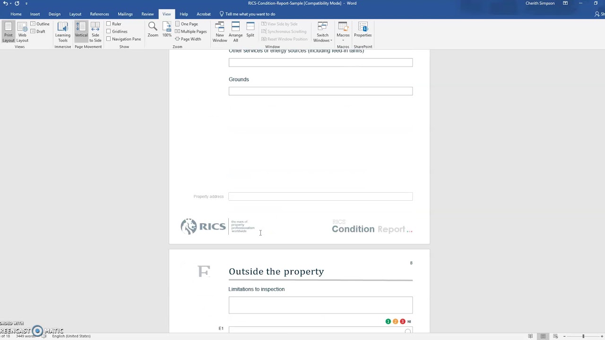Screen dimensions: 605x340
Task: Split the document window
Action: pos(250,30)
